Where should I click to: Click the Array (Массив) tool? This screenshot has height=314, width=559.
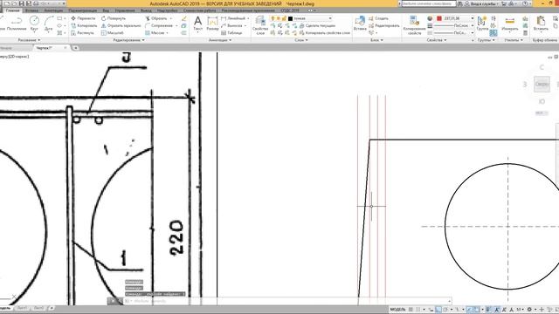pos(155,33)
